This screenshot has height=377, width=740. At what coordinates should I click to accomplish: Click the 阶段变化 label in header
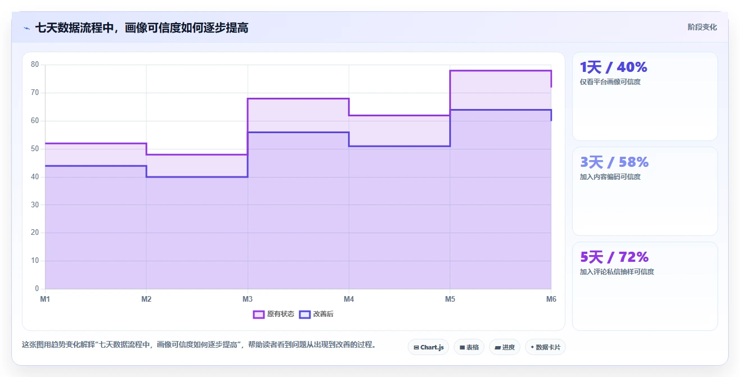[x=702, y=27]
